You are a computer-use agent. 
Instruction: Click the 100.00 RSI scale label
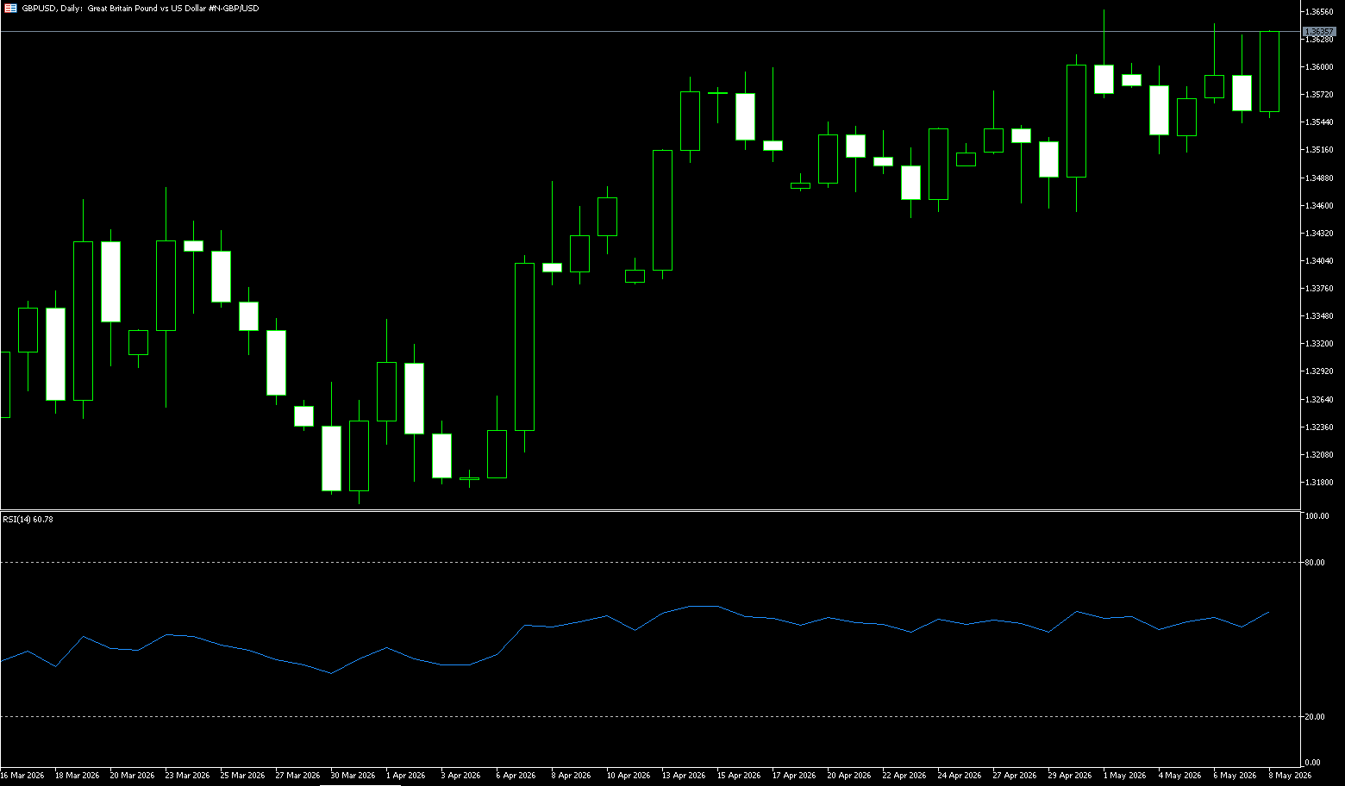(x=1317, y=515)
